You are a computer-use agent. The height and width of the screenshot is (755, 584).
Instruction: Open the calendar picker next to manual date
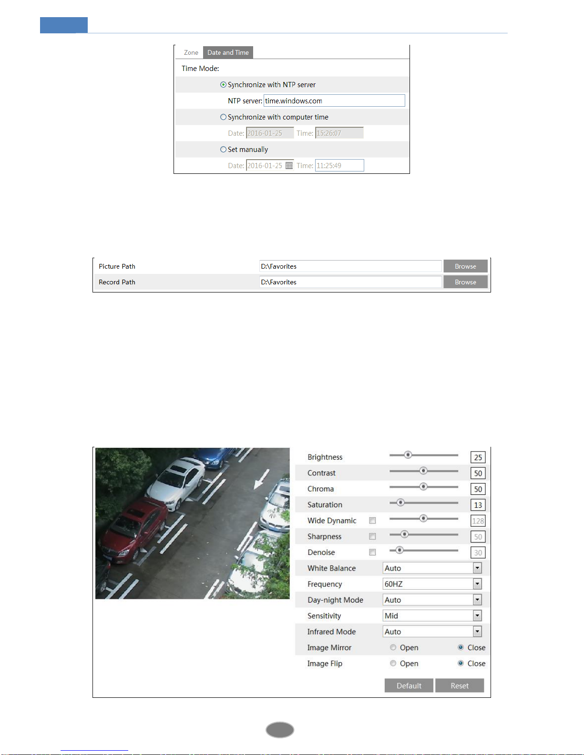(289, 166)
